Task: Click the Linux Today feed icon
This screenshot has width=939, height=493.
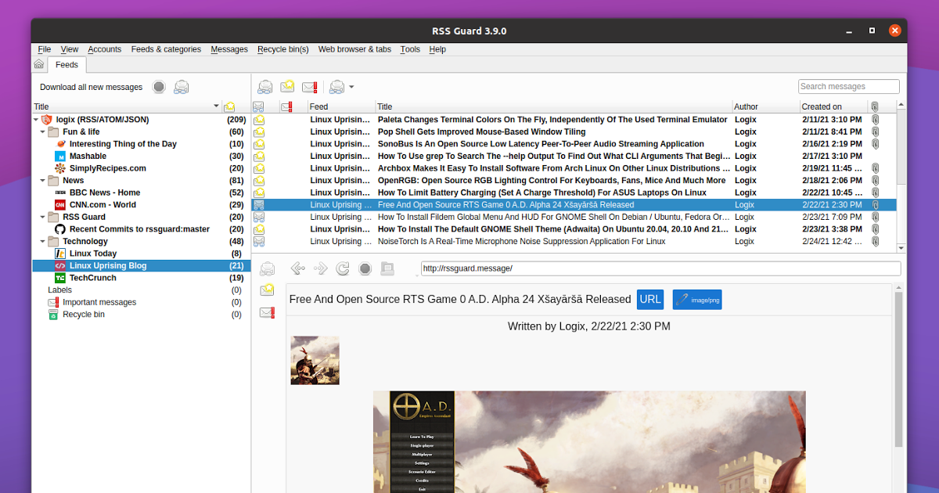Action: [x=60, y=254]
